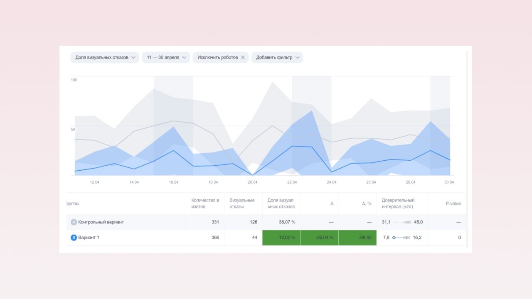Click the '24.04' date label on the chart axis
Viewport: 532px width, 299px height.
pos(331,182)
